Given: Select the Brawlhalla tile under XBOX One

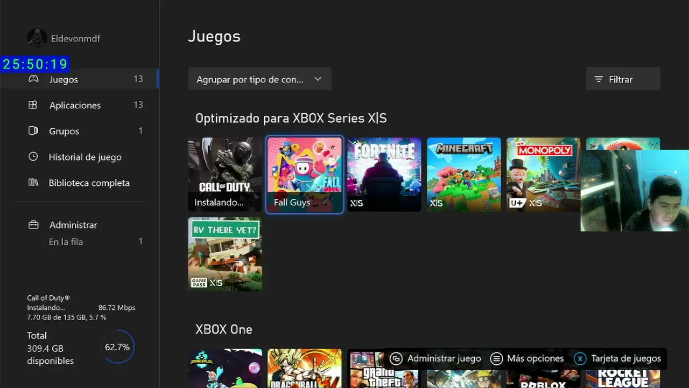Looking at the screenshot, I should [225, 368].
